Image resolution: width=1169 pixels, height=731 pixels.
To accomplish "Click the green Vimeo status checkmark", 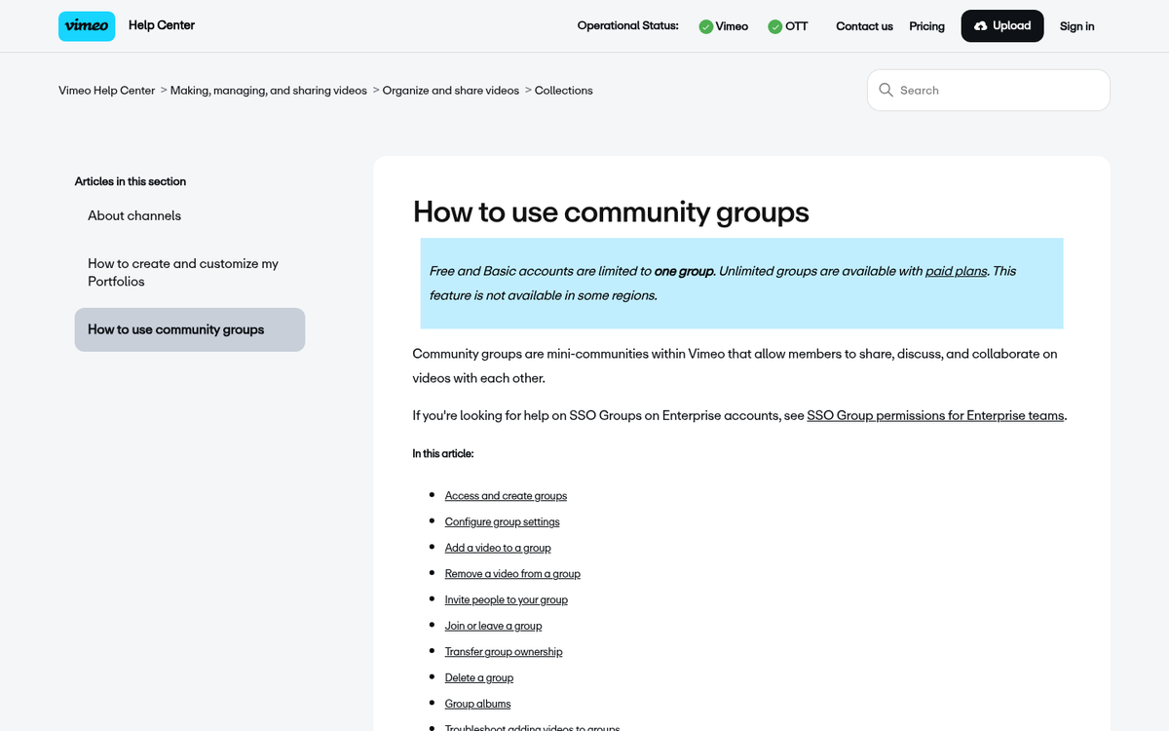I will 703,26.
